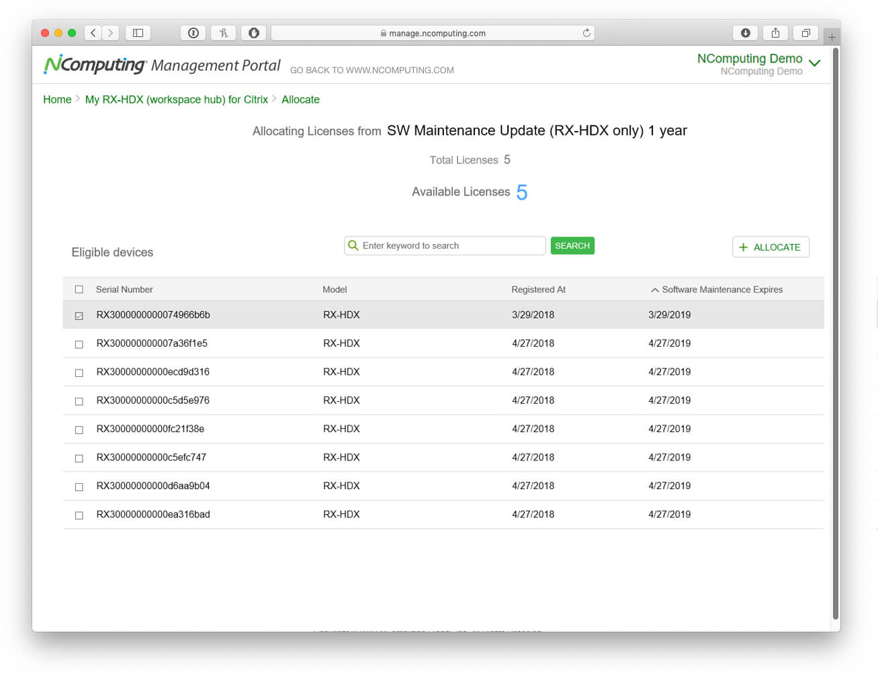Open the Share icon in Safari toolbar
This screenshot has height=676, width=878.
coord(775,33)
